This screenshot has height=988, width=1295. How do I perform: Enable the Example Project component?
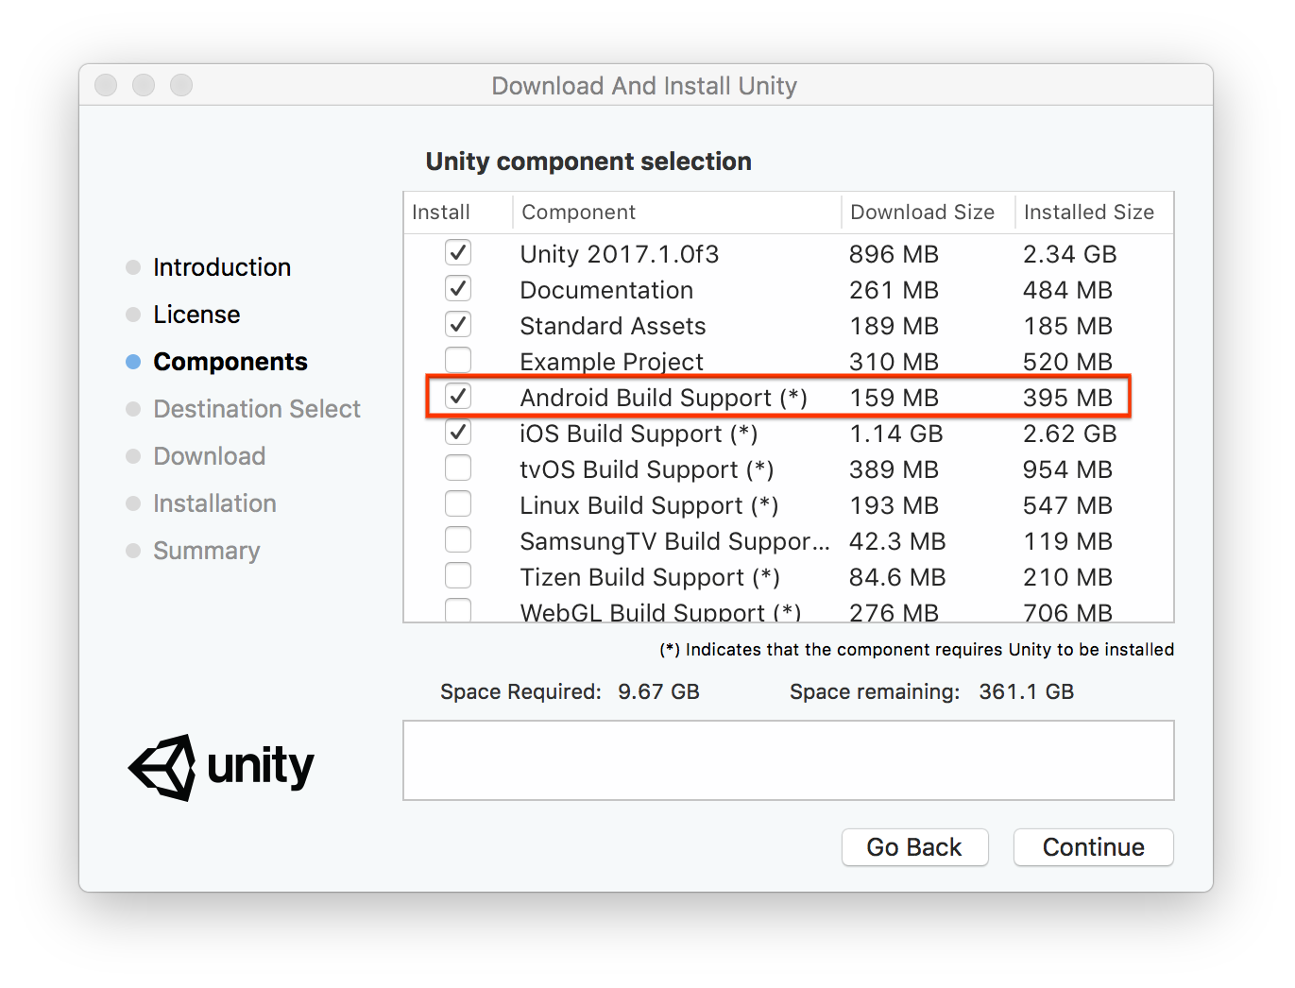pyautogui.click(x=457, y=360)
